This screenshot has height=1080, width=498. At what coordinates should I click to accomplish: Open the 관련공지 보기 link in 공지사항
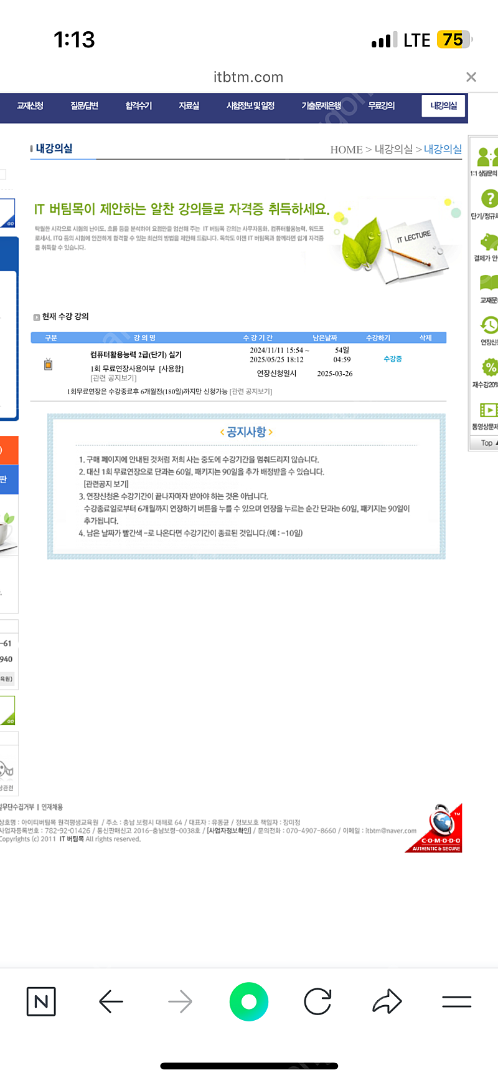pyautogui.click(x=106, y=484)
